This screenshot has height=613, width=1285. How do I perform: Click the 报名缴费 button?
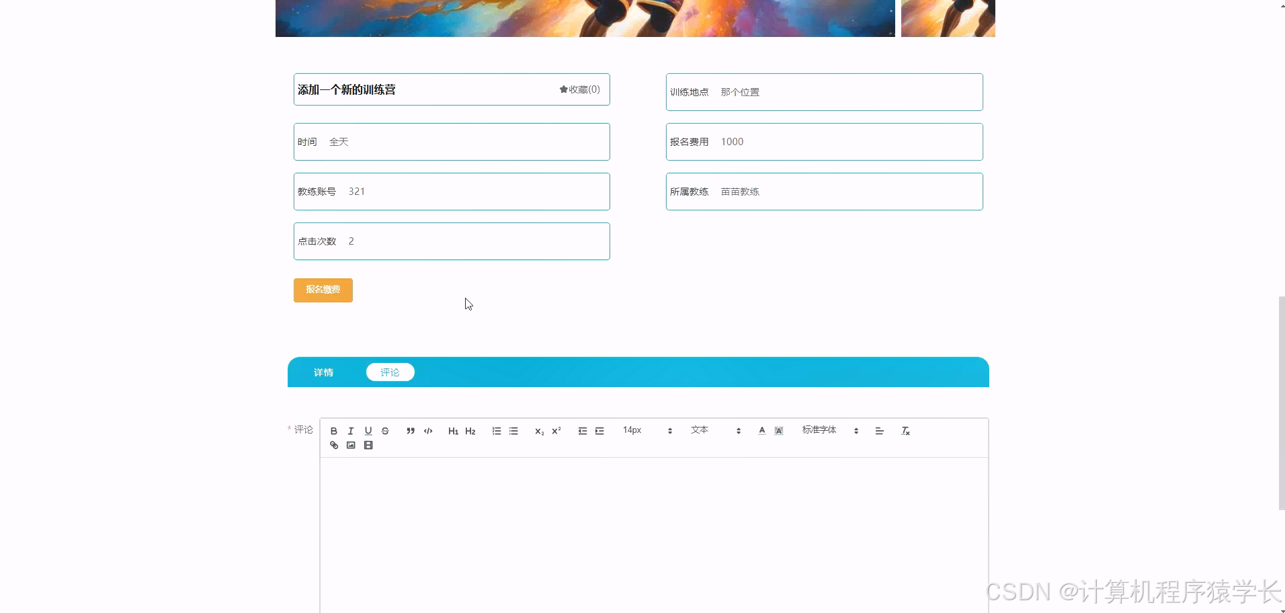323,290
